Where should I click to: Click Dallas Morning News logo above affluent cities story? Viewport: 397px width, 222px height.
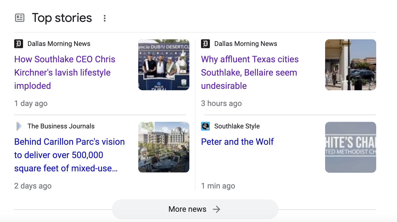coord(205,44)
